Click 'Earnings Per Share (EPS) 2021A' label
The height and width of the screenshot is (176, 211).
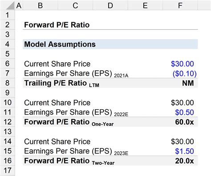76,74
